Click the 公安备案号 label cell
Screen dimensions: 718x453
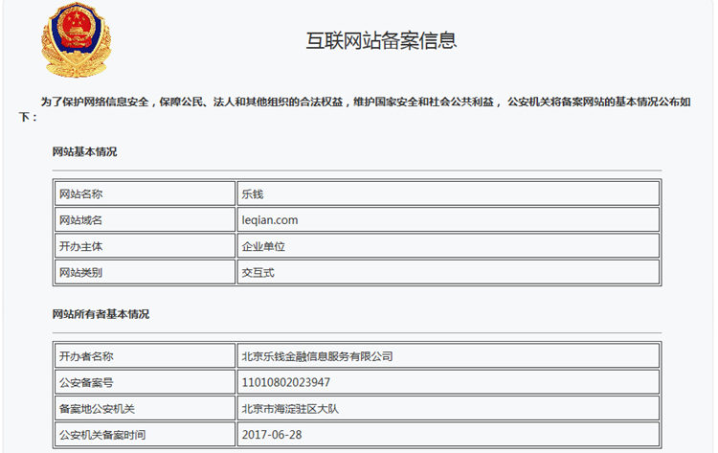point(86,382)
